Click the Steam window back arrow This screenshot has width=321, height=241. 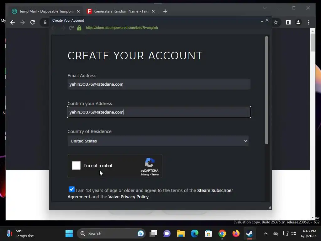[x=54, y=28]
